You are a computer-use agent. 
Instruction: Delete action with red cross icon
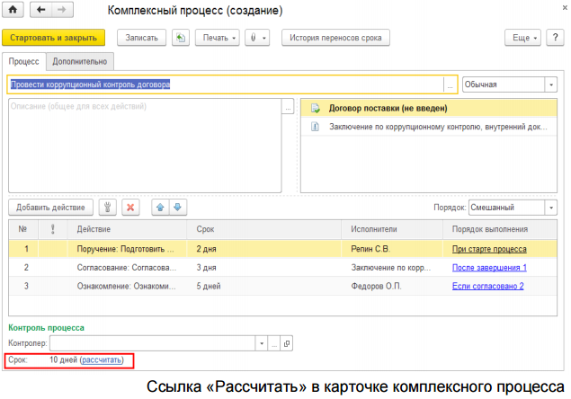pos(130,208)
